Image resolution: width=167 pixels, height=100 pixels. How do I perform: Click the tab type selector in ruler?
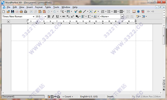(9, 22)
